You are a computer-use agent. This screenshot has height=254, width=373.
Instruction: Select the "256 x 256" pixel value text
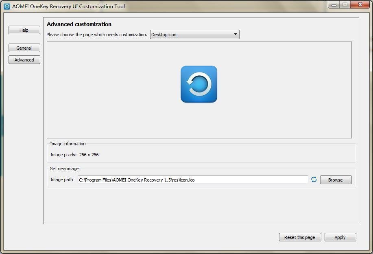(x=89, y=155)
